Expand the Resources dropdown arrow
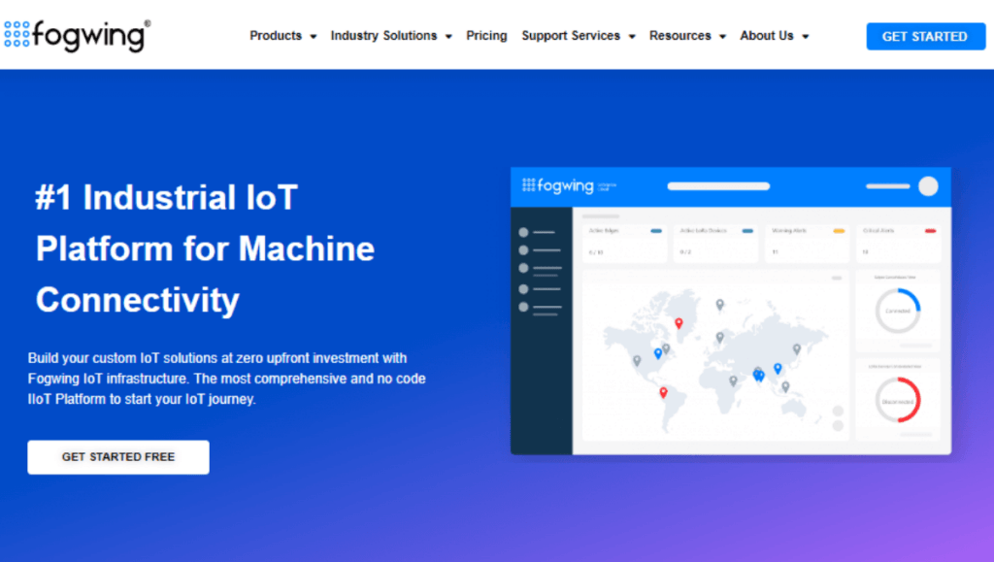 coord(723,36)
